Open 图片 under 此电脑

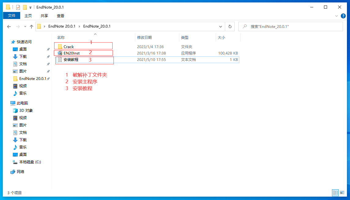pos(23,125)
